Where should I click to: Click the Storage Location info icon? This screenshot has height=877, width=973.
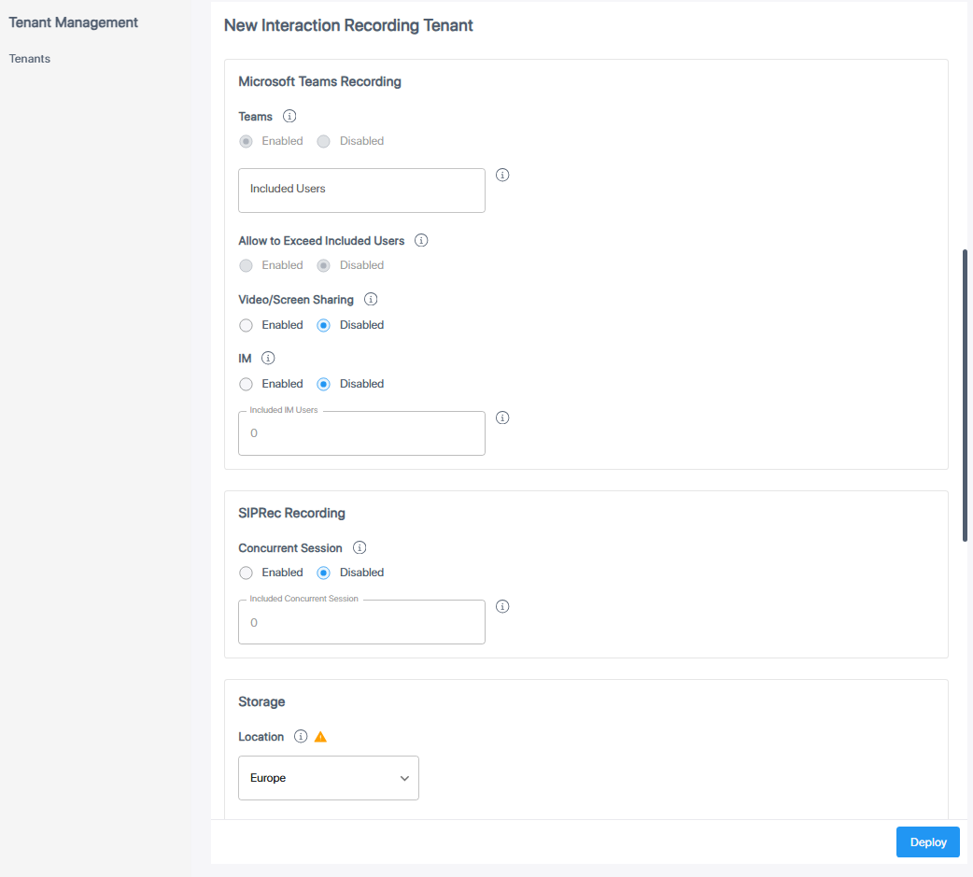[x=301, y=737]
